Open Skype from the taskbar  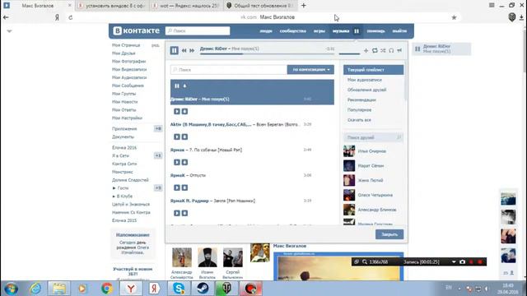click(x=179, y=289)
